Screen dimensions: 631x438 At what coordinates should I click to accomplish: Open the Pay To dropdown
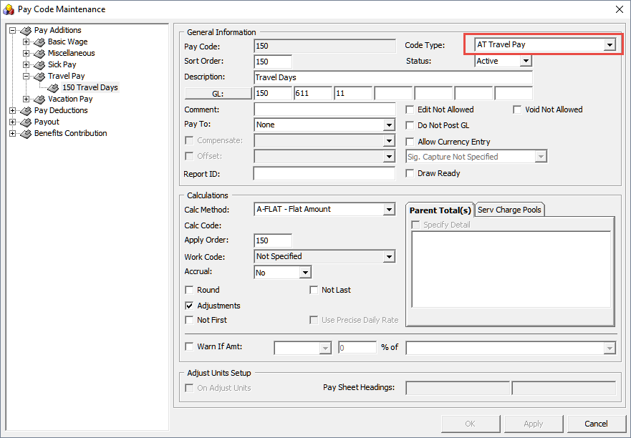click(x=389, y=125)
